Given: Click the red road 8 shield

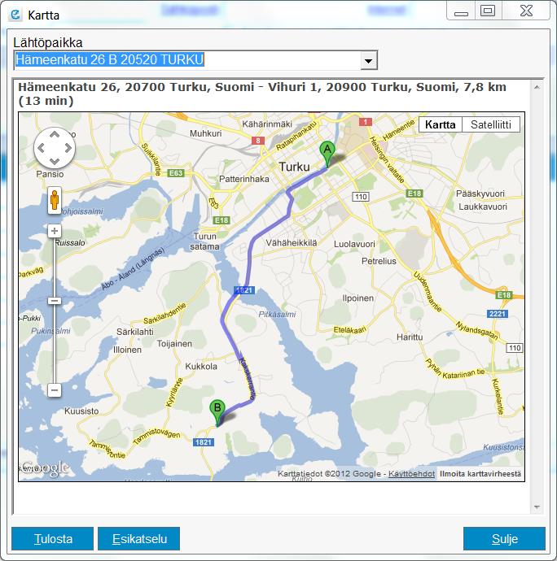Looking at the screenshot, I should click(x=257, y=141).
